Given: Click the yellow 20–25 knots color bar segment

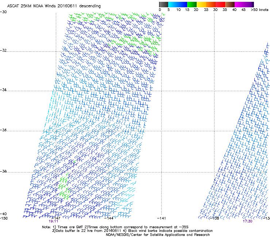Looking at the screenshot, I should (201, 4).
